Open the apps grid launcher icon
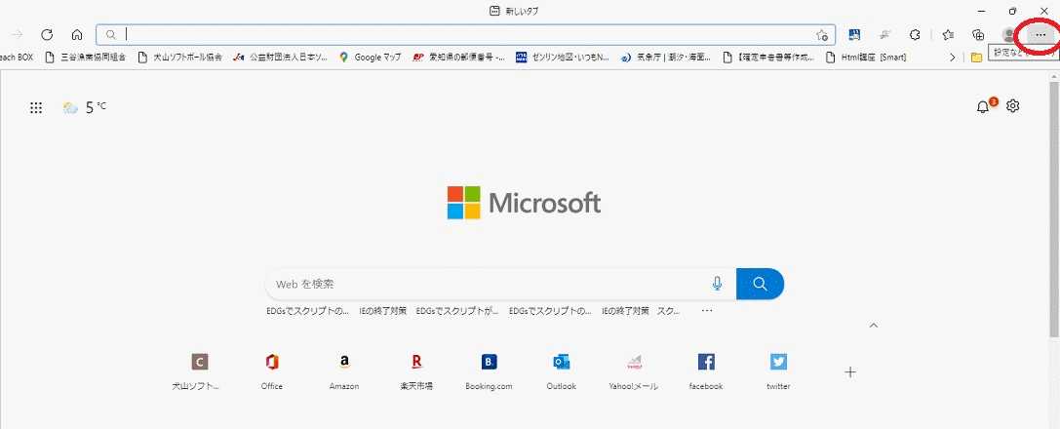 coord(36,108)
